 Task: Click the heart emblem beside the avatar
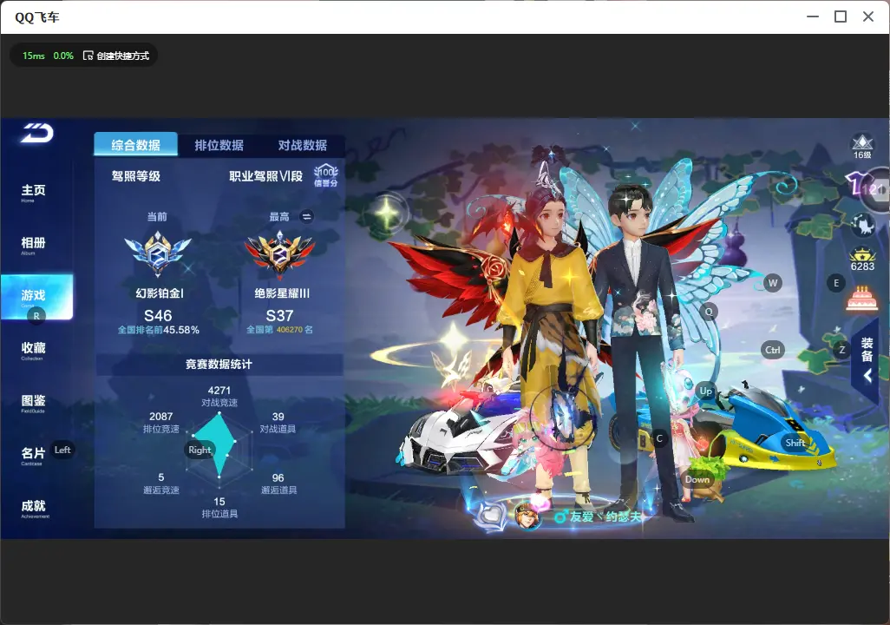(490, 516)
